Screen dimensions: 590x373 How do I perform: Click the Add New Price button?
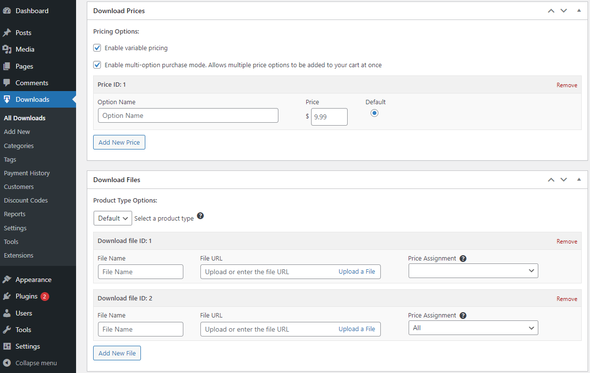coord(119,142)
